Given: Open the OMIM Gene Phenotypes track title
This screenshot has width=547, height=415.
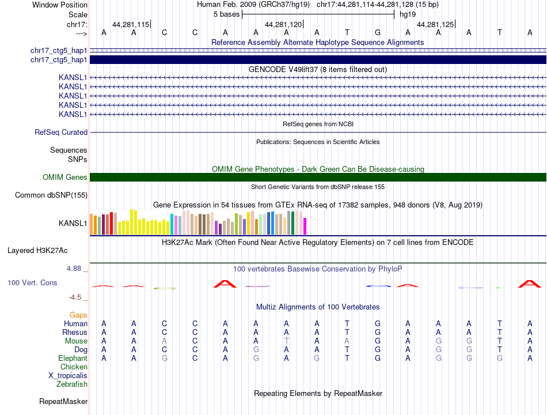Looking at the screenshot, I should 318,169.
